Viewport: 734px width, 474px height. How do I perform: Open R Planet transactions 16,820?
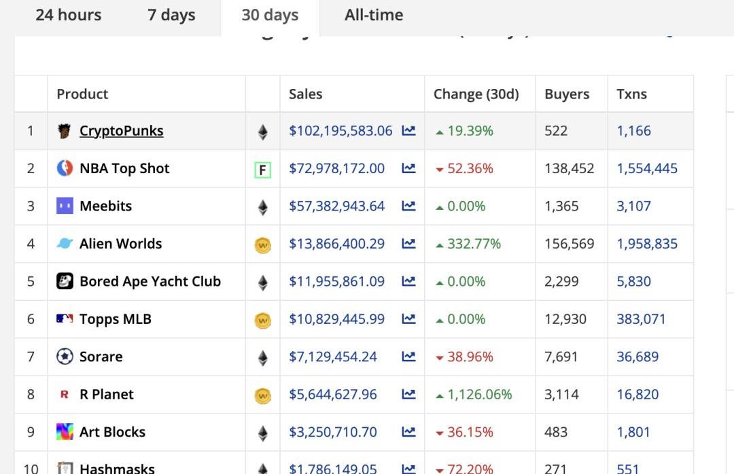[x=637, y=394]
